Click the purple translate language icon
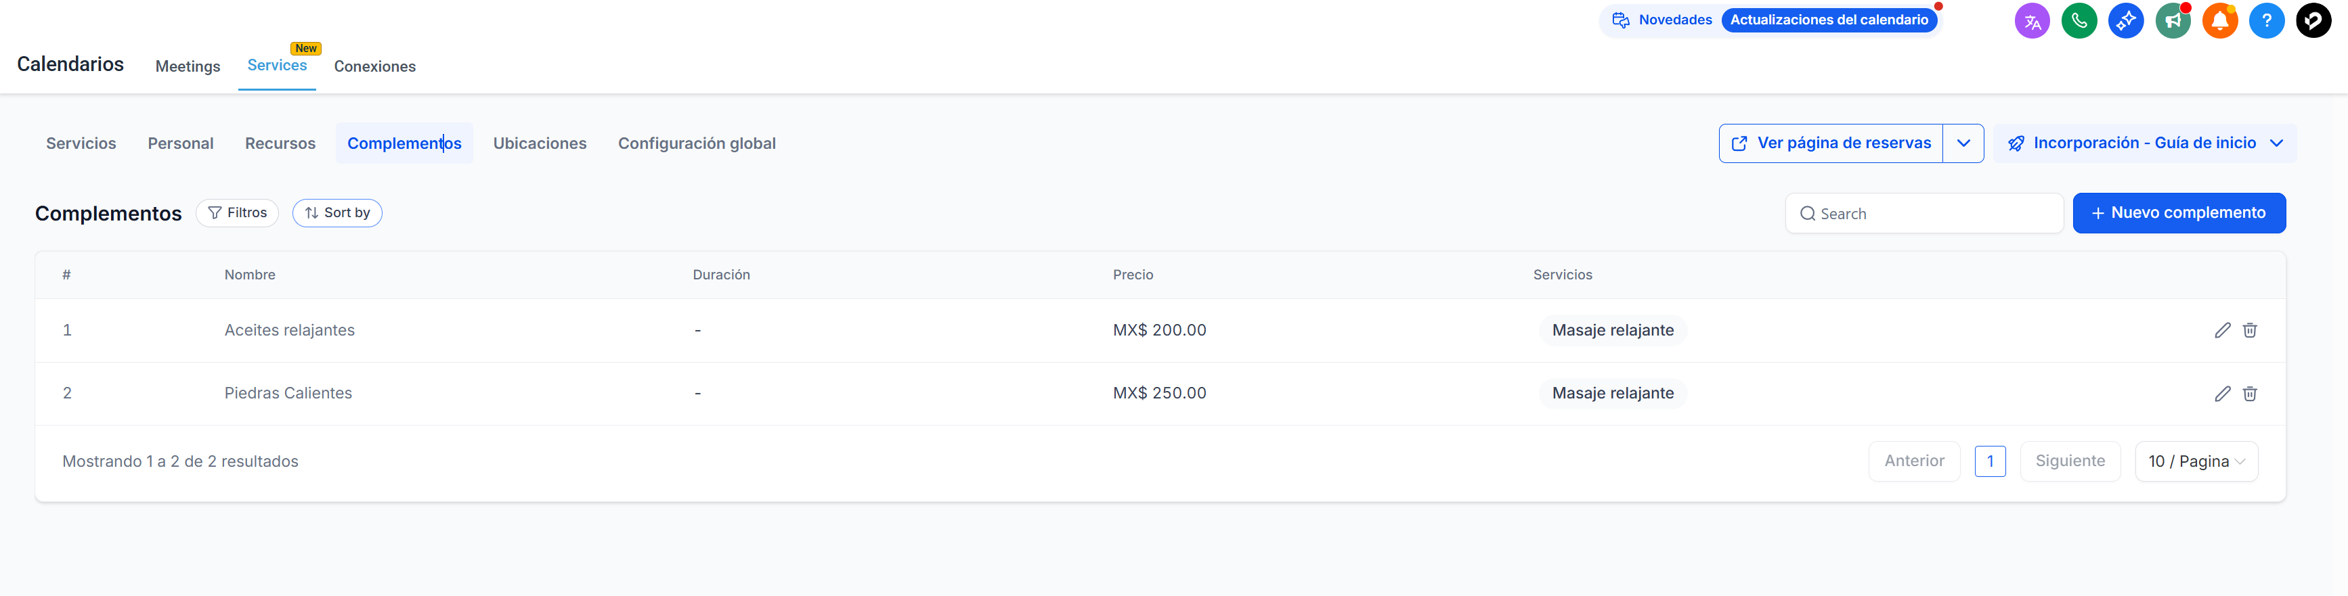 coord(2032,21)
